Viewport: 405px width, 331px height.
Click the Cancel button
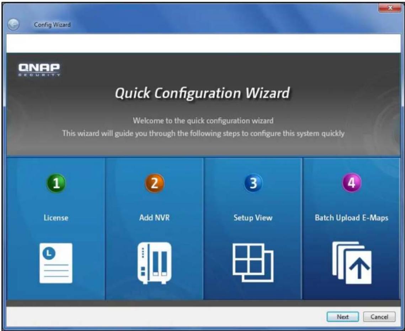tap(379, 317)
